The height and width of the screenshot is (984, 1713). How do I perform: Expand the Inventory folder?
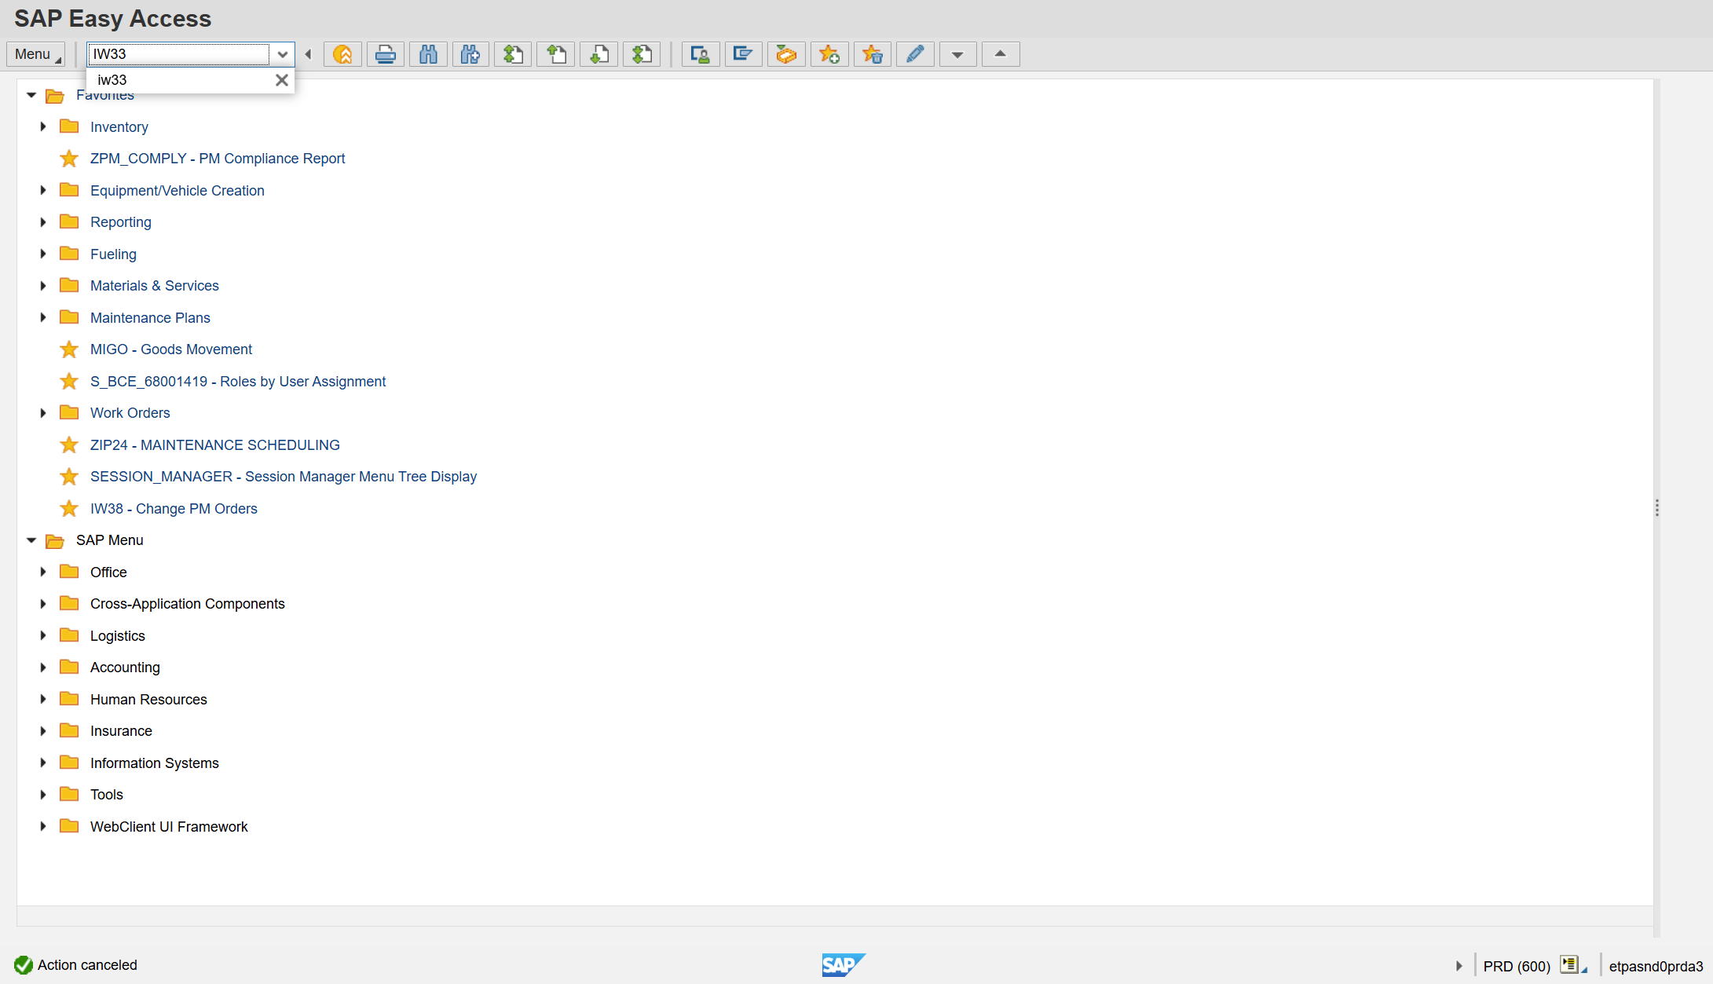tap(43, 126)
